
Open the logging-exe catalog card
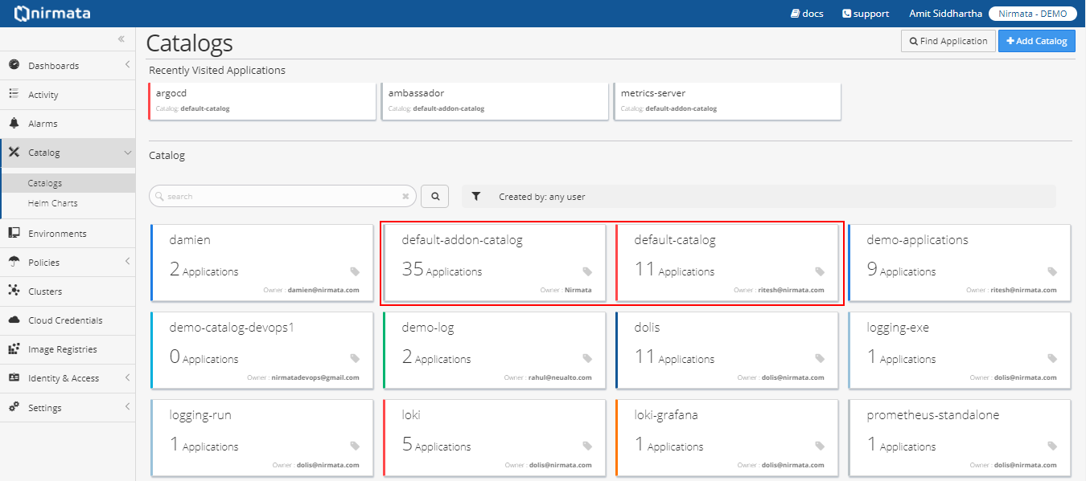click(960, 350)
